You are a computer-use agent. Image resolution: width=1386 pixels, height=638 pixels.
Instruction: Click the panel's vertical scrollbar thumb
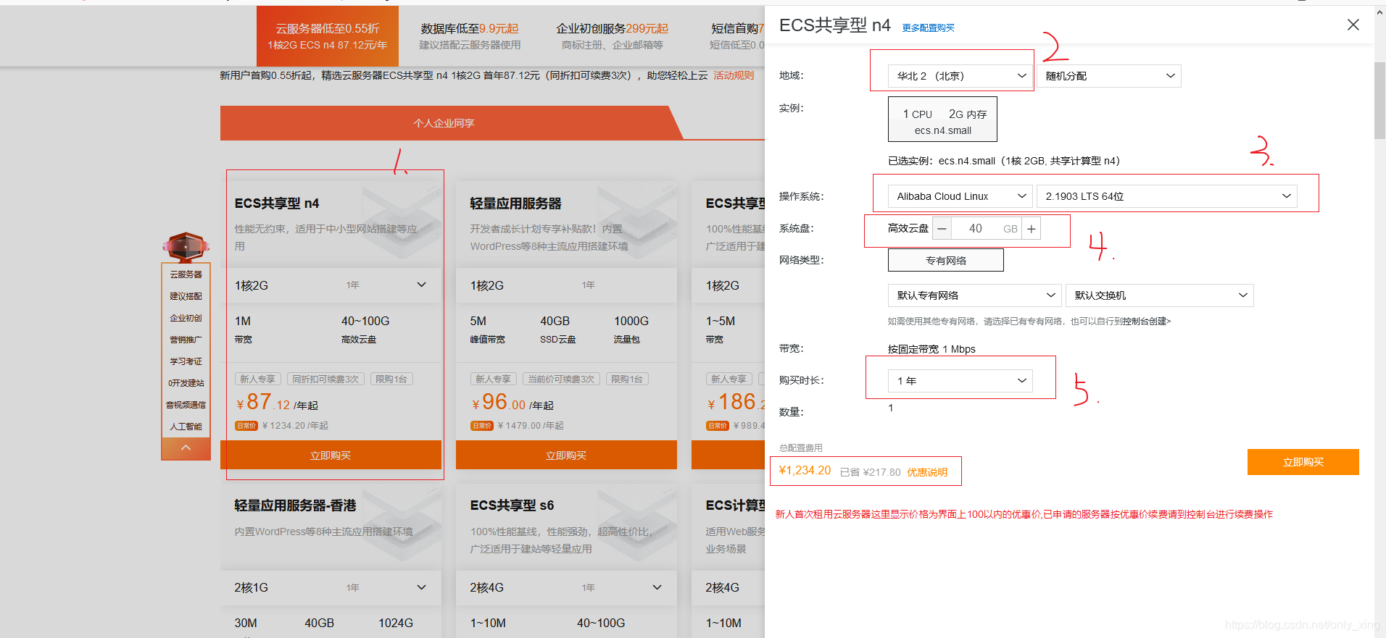click(1379, 100)
